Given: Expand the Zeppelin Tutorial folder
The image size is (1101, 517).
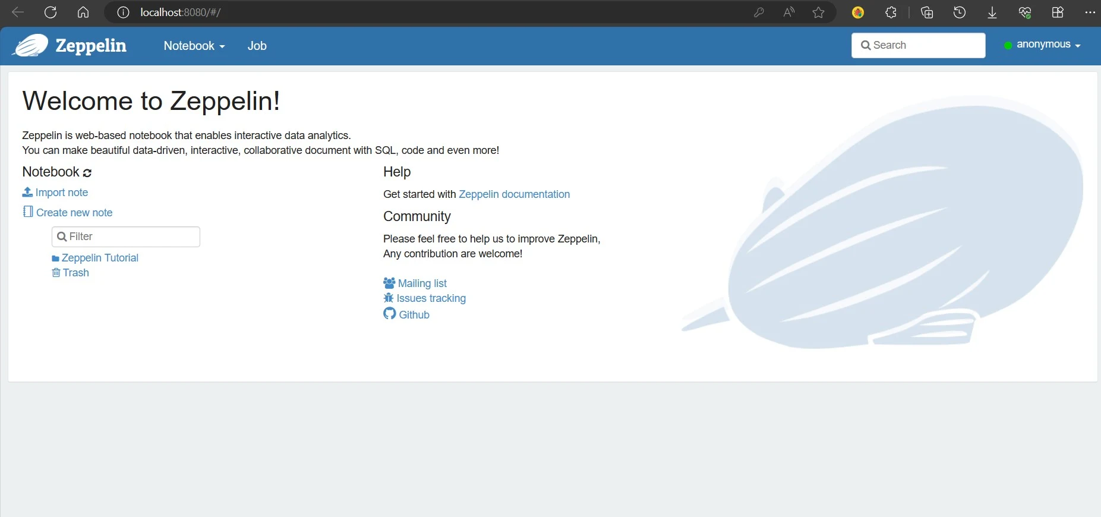Looking at the screenshot, I should [x=95, y=258].
